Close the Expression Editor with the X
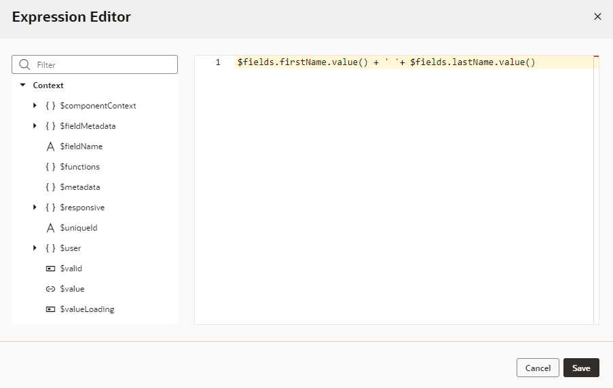 pyautogui.click(x=597, y=16)
